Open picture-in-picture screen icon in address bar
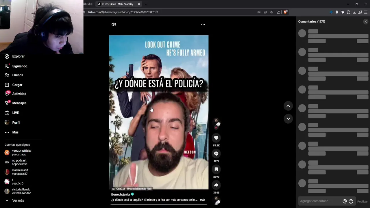Viewport: 370px width, 208px height. coord(265,12)
